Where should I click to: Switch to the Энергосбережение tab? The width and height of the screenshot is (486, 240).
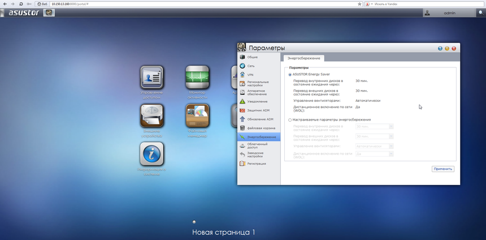(303, 58)
